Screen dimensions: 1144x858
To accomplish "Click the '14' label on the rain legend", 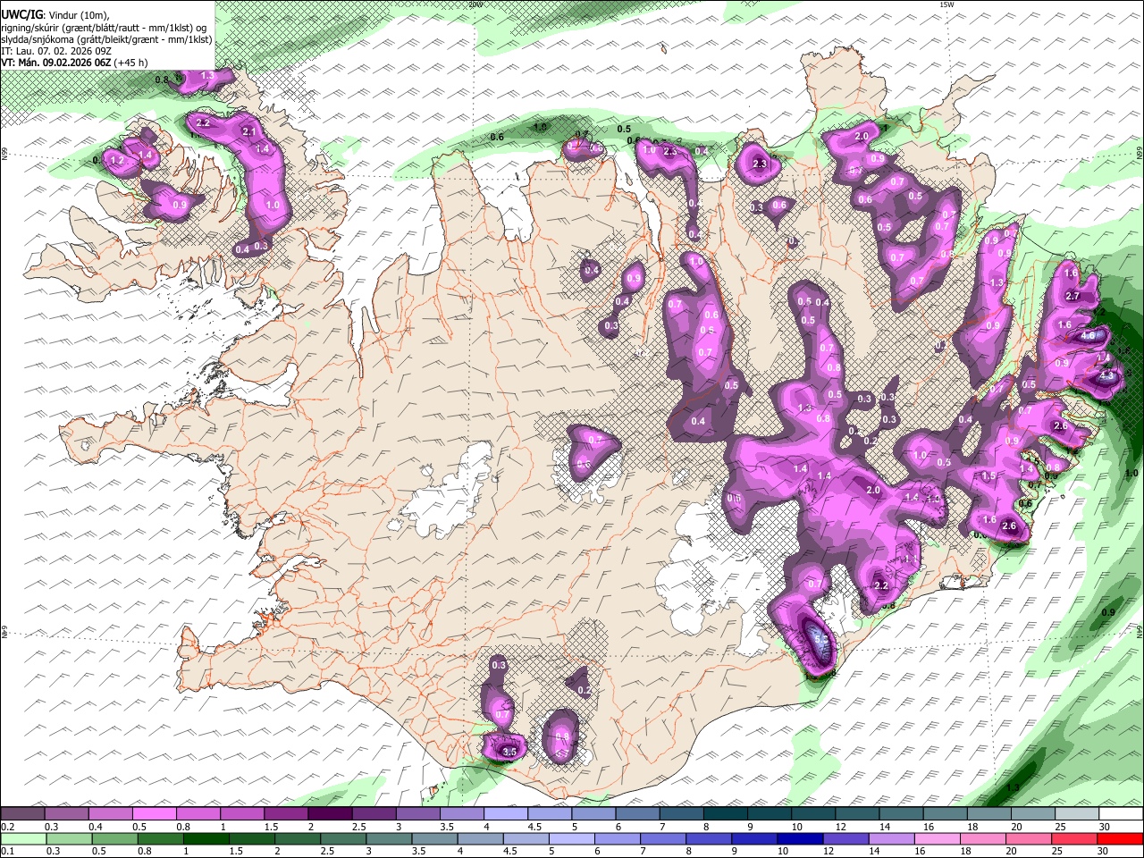I will (x=873, y=851).
